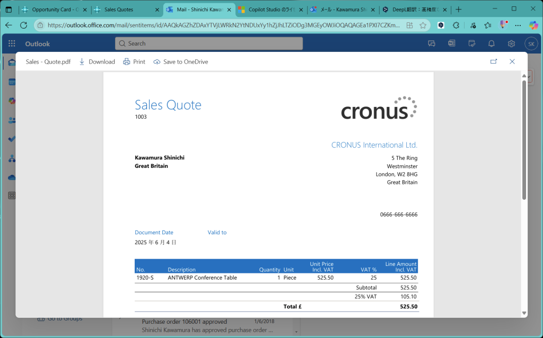This screenshot has width=543, height=338.
Task: Close the Sales Quotes tab
Action: point(157,10)
